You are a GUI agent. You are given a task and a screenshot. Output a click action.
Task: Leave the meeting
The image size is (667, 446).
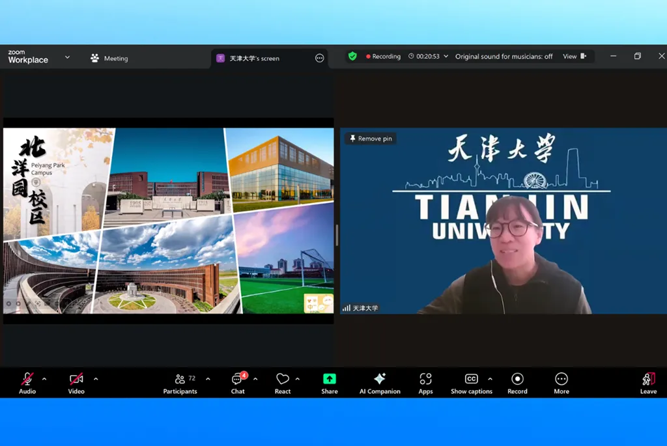pyautogui.click(x=648, y=383)
